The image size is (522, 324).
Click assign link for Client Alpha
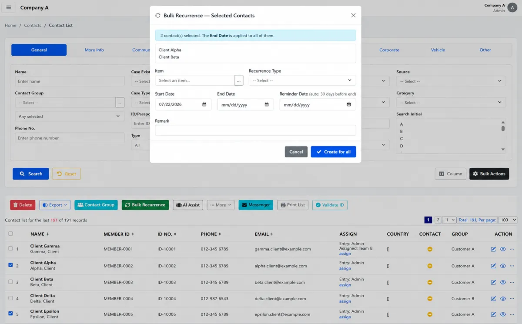[345, 268]
